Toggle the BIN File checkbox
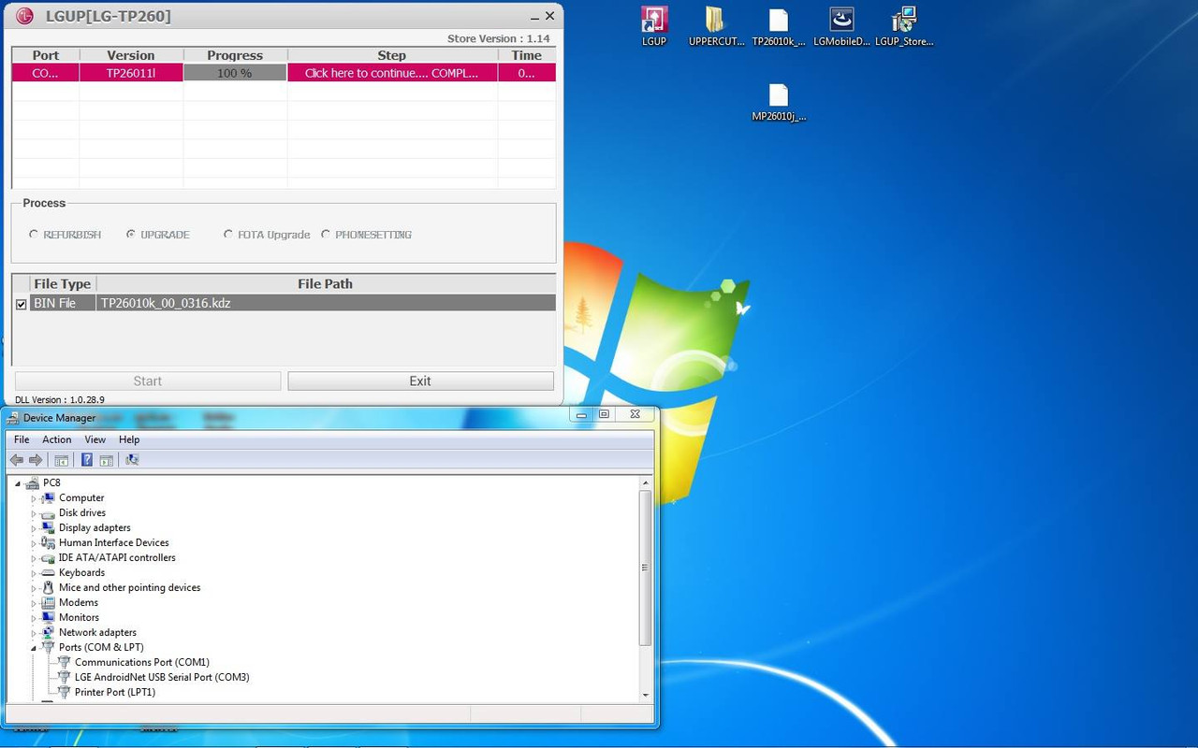The image size is (1198, 748). pos(22,304)
